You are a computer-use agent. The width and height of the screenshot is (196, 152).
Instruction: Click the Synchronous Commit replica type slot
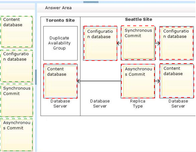[138, 43]
